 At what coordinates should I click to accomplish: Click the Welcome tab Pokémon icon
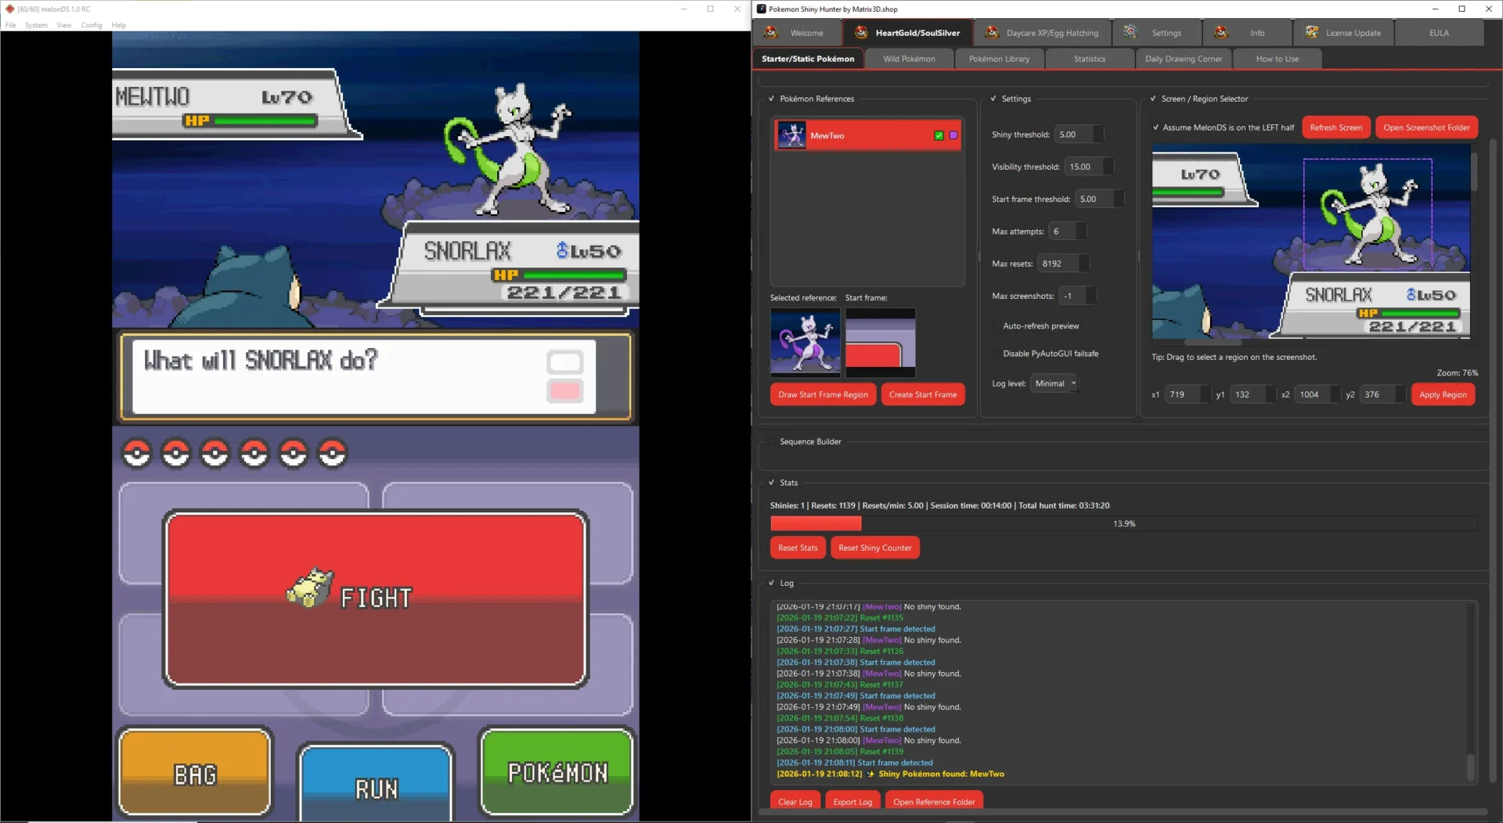tap(770, 32)
